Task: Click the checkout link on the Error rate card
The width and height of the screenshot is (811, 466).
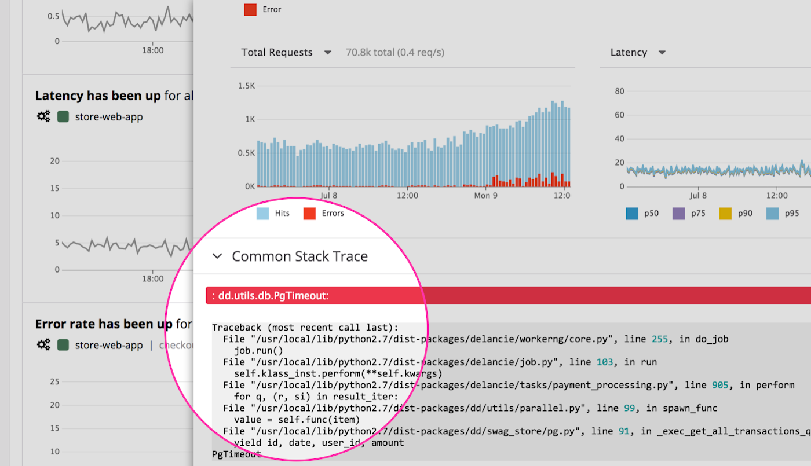Action: [x=178, y=344]
